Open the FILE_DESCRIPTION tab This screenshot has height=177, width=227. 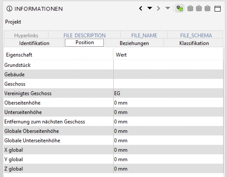click(84, 35)
